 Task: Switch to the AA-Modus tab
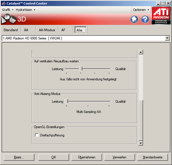coord(47,30)
